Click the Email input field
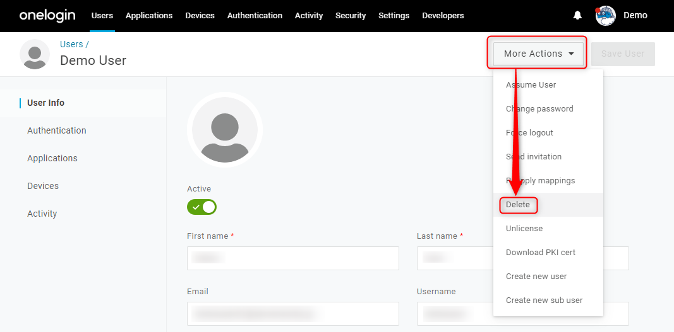Image resolution: width=674 pixels, height=332 pixels. coord(292,314)
